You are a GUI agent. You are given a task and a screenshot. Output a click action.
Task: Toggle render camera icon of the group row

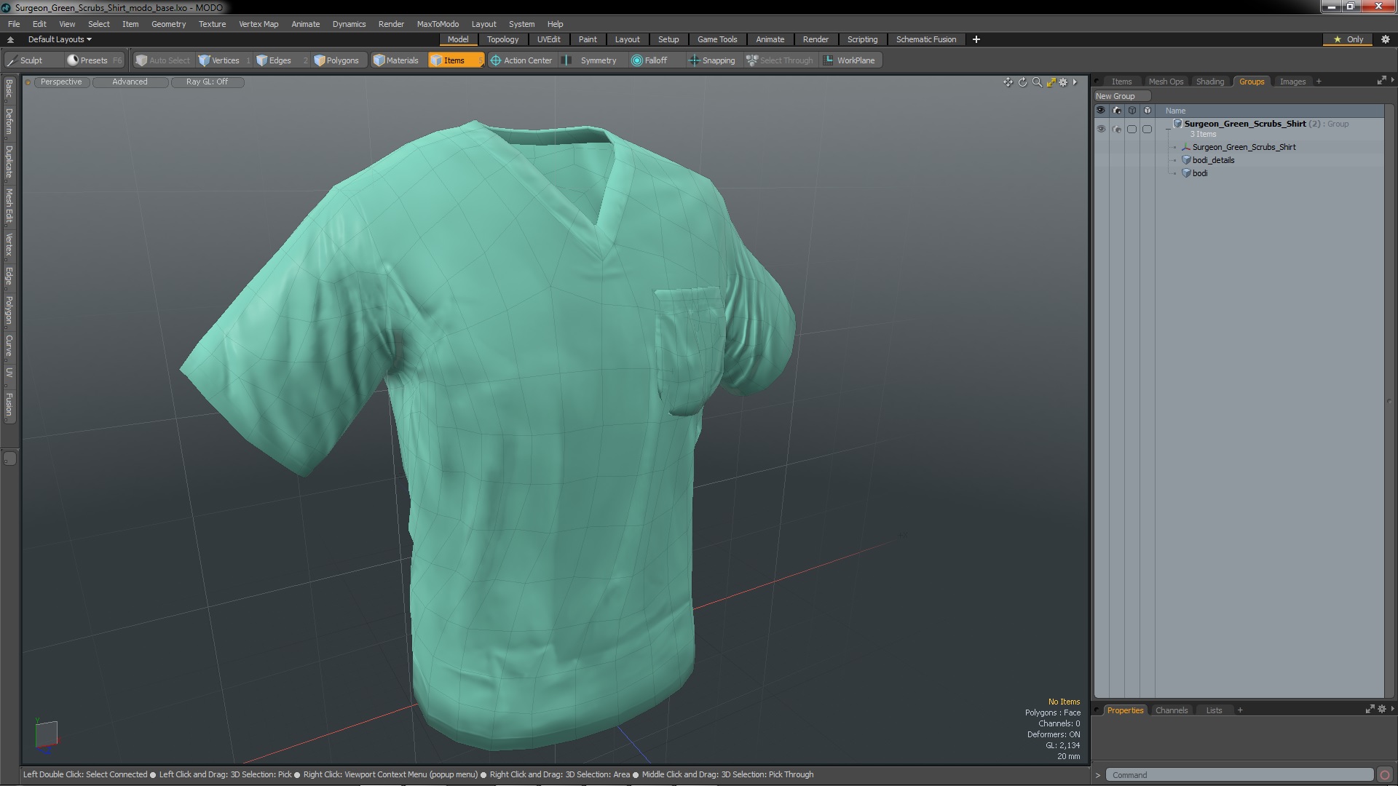1117,129
